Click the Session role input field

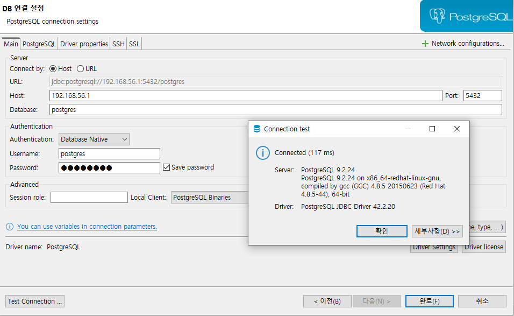click(x=89, y=197)
